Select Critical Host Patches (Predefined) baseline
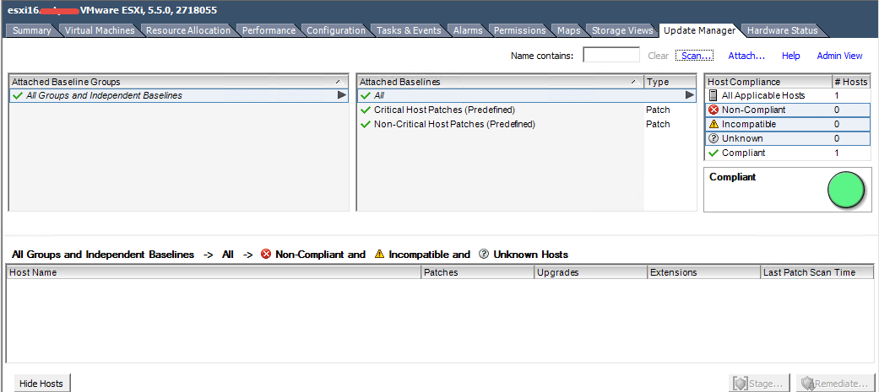 click(x=444, y=110)
